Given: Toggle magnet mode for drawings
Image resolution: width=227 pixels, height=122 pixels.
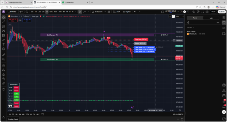Looking at the screenshot, I should [x=3, y=65].
